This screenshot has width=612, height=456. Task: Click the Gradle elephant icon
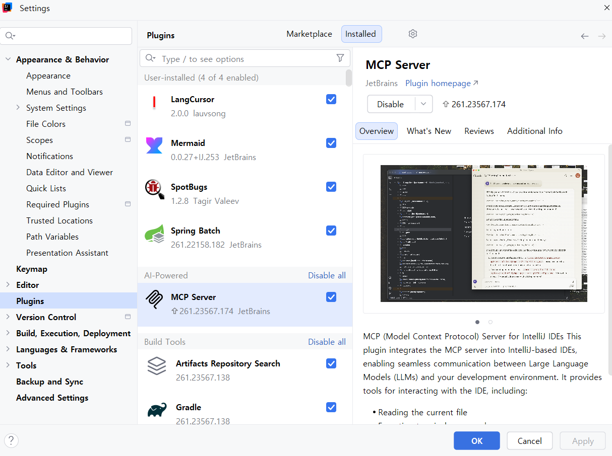point(157,410)
